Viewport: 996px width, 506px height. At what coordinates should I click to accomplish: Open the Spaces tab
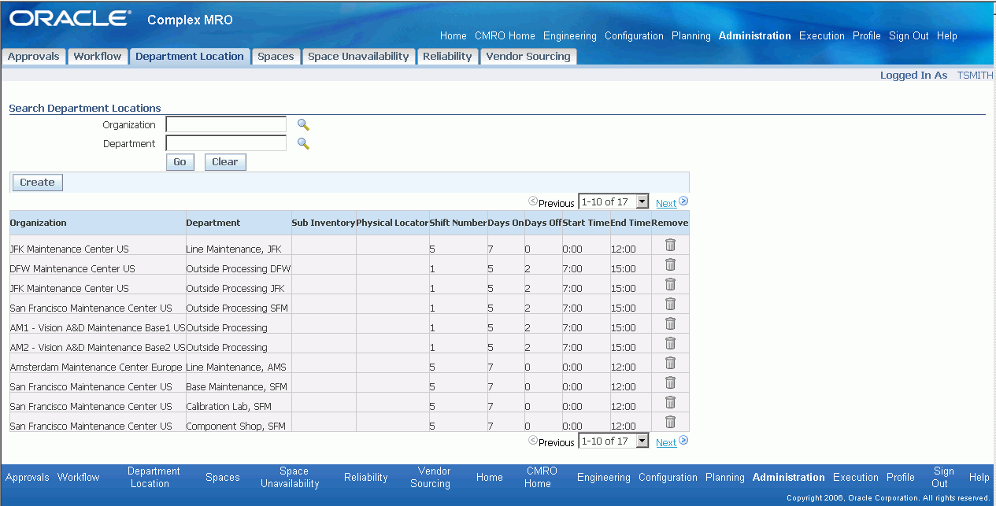[276, 57]
